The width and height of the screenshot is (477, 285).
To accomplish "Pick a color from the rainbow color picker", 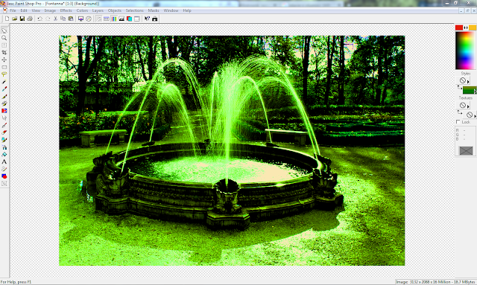I will click(465, 51).
